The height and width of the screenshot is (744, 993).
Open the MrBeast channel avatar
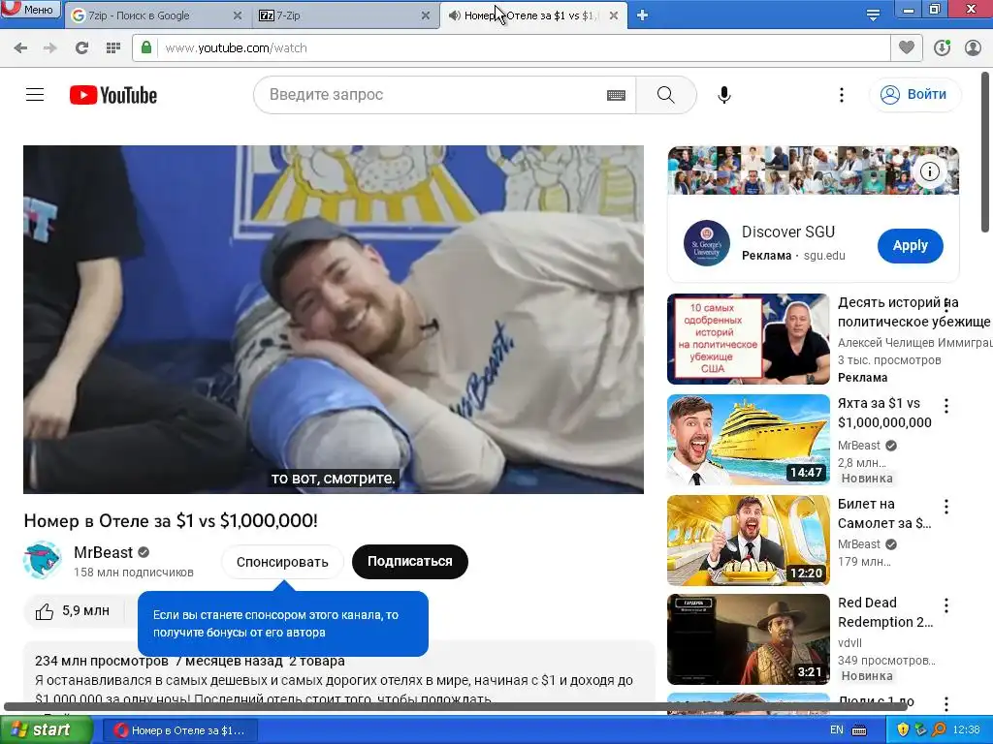[42, 560]
